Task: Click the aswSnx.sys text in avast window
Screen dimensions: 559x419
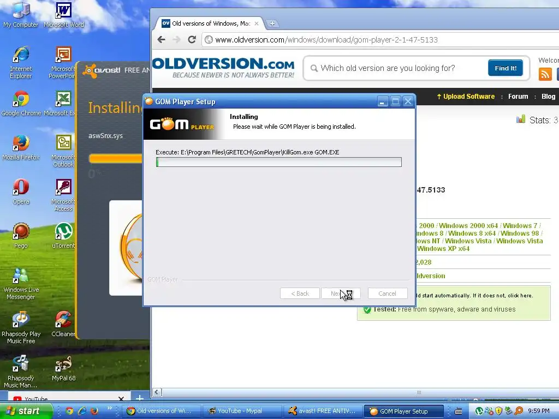Action: [x=105, y=136]
